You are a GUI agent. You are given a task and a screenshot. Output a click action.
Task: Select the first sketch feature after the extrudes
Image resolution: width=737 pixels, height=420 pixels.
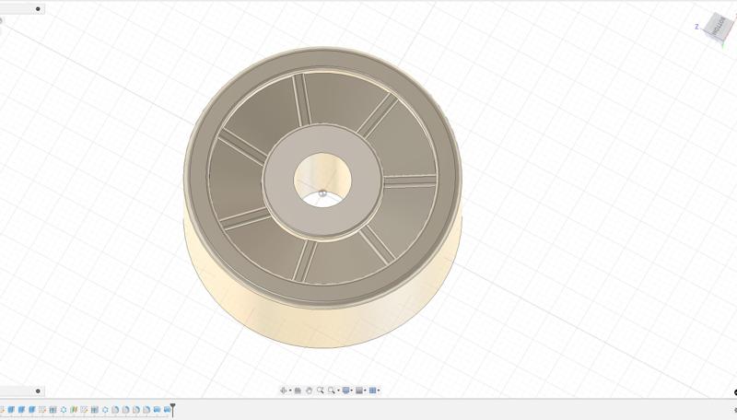click(x=42, y=410)
